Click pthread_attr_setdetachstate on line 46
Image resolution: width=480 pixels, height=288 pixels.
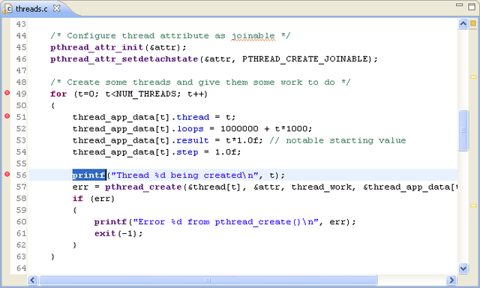pos(124,59)
